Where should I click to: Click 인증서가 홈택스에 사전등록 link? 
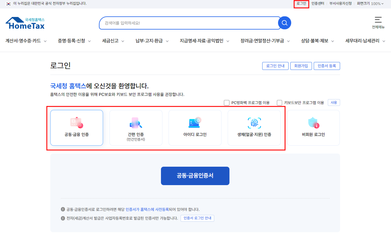(x=147, y=209)
